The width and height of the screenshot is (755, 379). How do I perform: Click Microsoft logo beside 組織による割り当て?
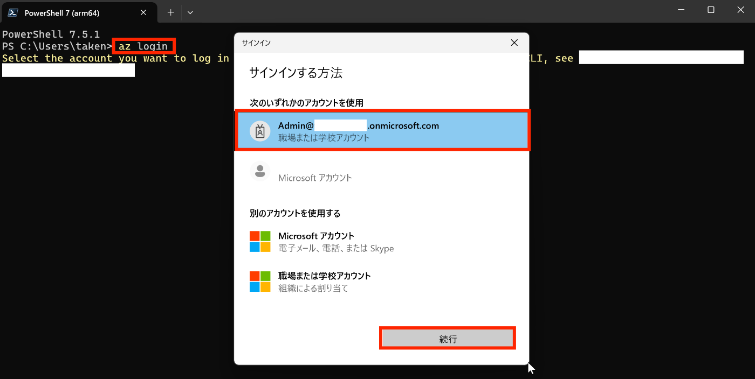pyautogui.click(x=260, y=282)
